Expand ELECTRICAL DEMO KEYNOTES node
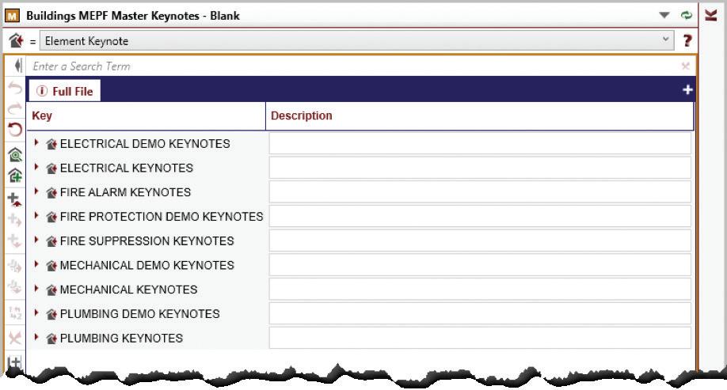The height and width of the screenshot is (390, 727). click(36, 142)
